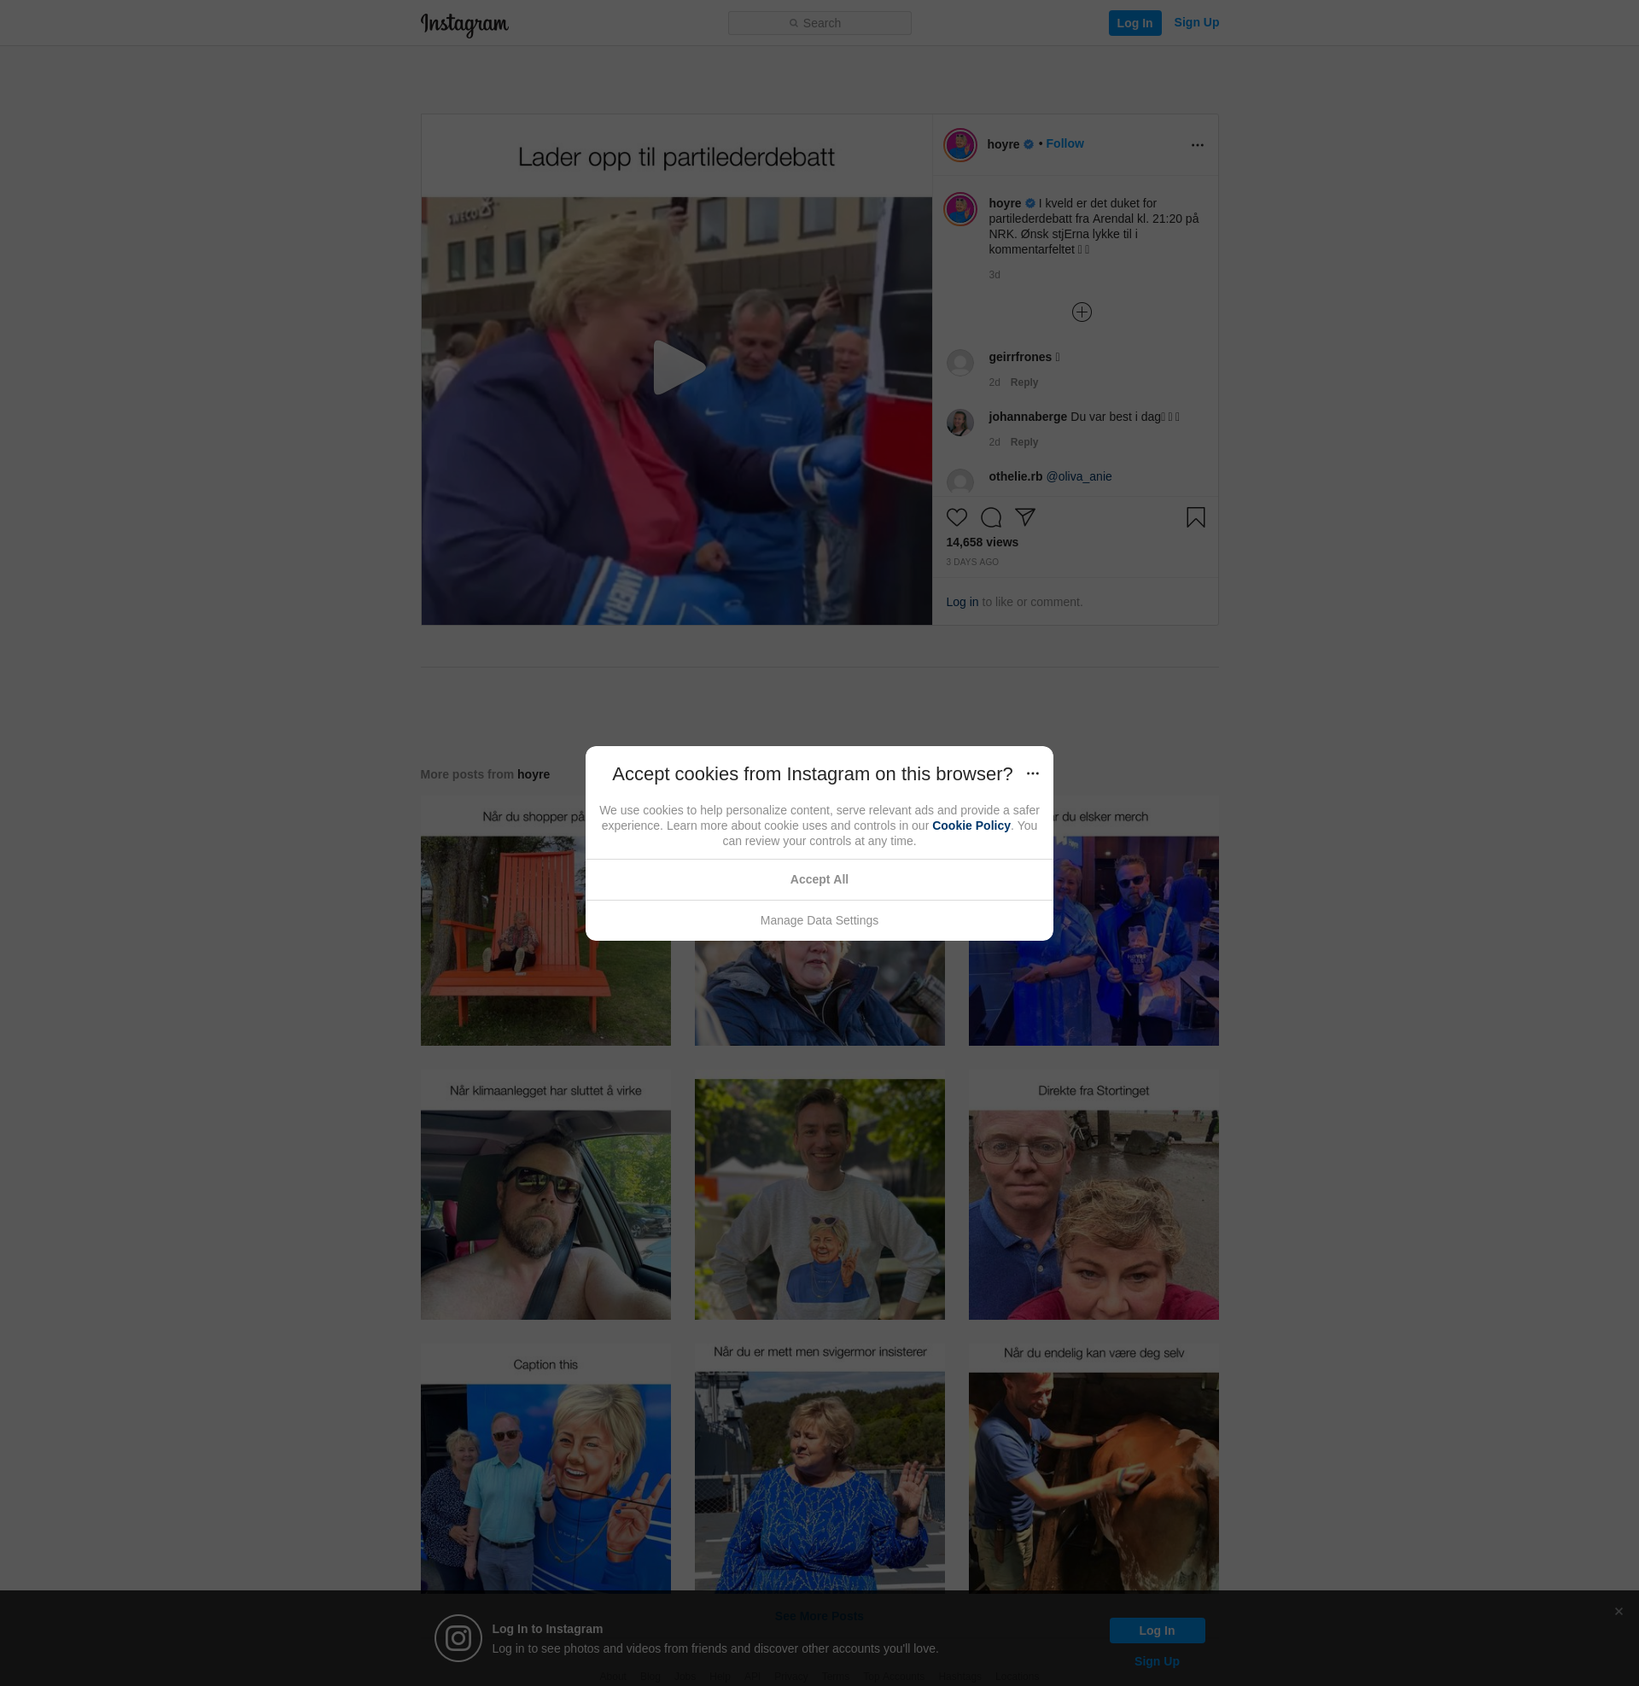Follow the hoyre account

1064,143
